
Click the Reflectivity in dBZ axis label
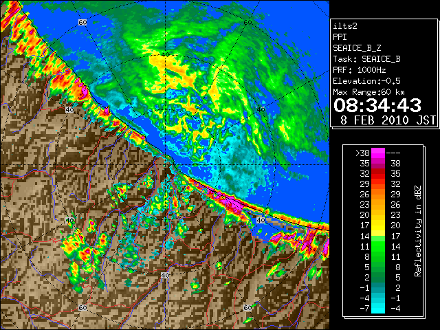418,231
